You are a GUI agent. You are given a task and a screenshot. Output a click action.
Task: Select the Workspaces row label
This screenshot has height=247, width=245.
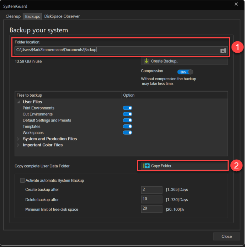tap(33, 133)
